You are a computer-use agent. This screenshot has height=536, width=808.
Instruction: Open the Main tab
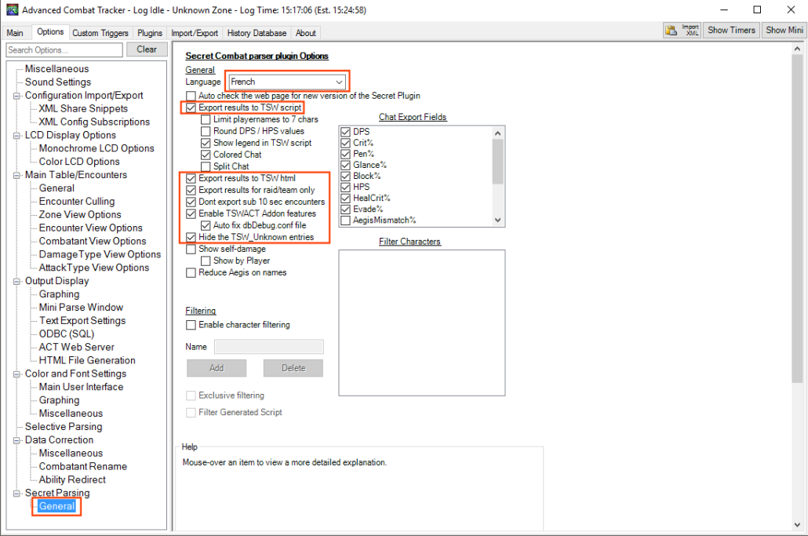click(15, 33)
